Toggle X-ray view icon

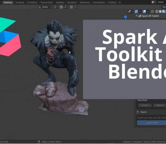pos(152,12)
